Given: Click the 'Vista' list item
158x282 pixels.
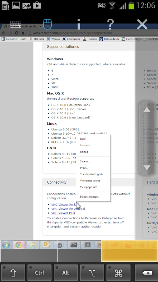Looking at the screenshot, I should tap(55, 79).
